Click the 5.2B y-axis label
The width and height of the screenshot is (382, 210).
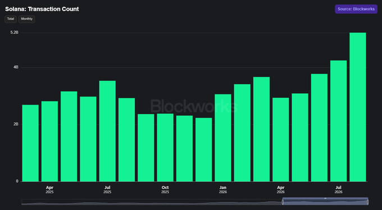15,33
